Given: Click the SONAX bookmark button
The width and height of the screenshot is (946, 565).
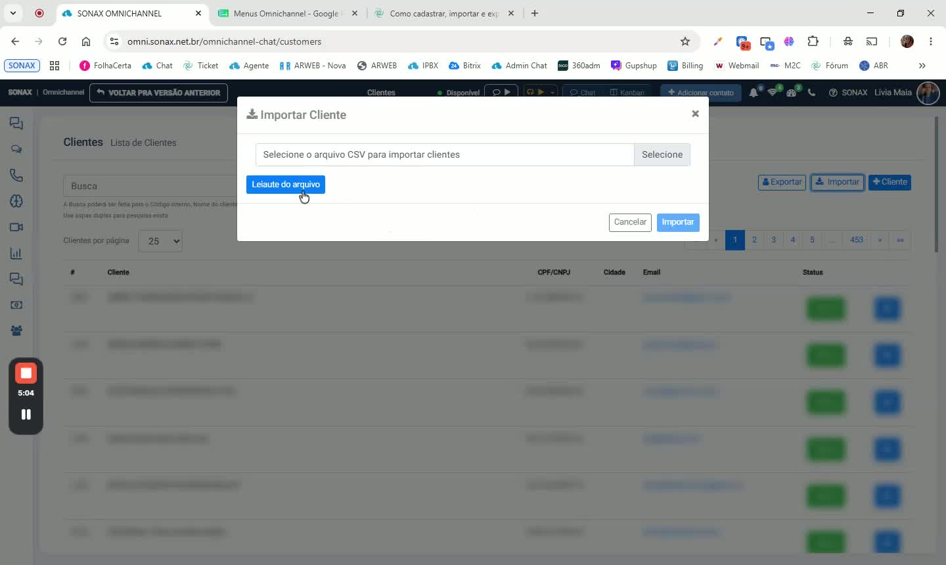Looking at the screenshot, I should [x=22, y=66].
